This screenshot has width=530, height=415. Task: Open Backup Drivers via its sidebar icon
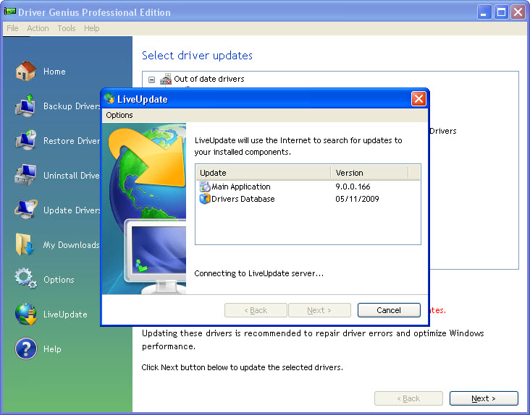[x=26, y=106]
